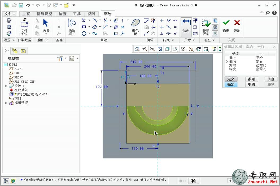
Task: Toggle the vertical constraint tool
Action: (x=162, y=20)
